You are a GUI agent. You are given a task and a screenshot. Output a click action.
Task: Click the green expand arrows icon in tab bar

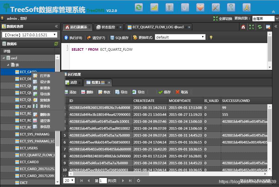click(251, 27)
